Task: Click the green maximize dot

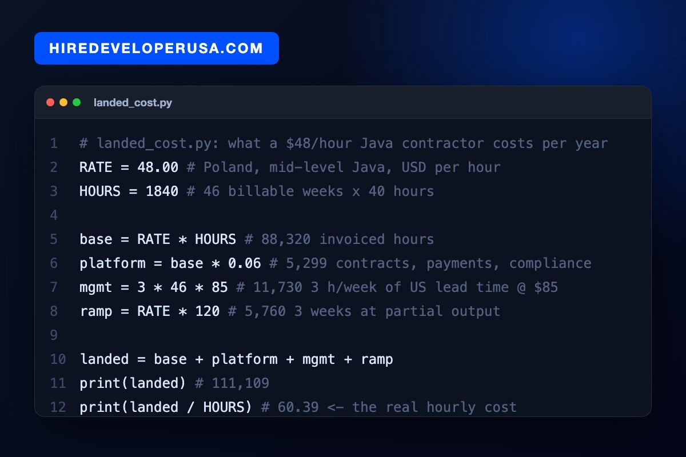Action: point(77,102)
